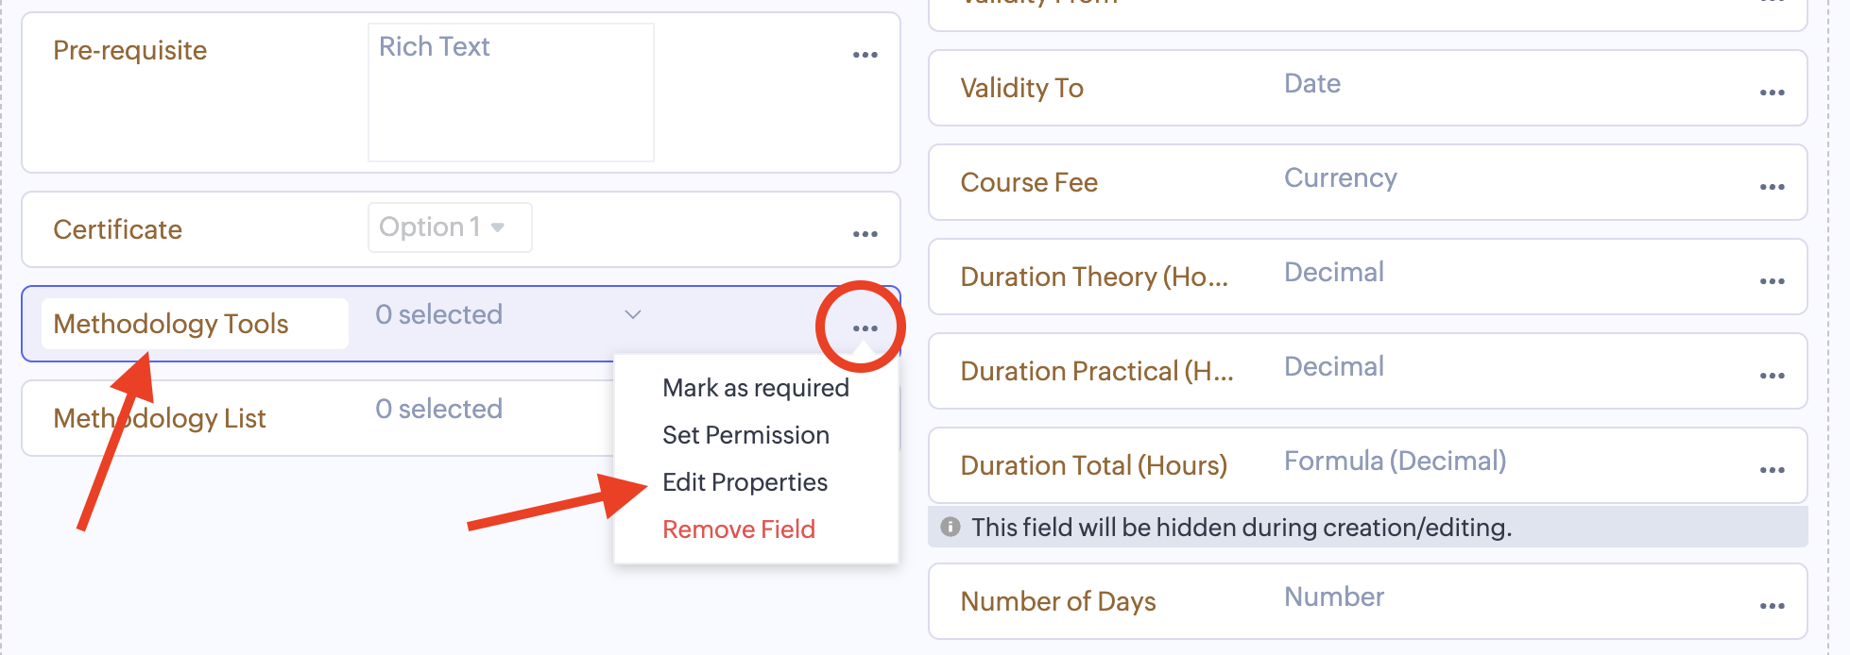Expand the Certificate Option 1 dropdown

click(x=450, y=227)
